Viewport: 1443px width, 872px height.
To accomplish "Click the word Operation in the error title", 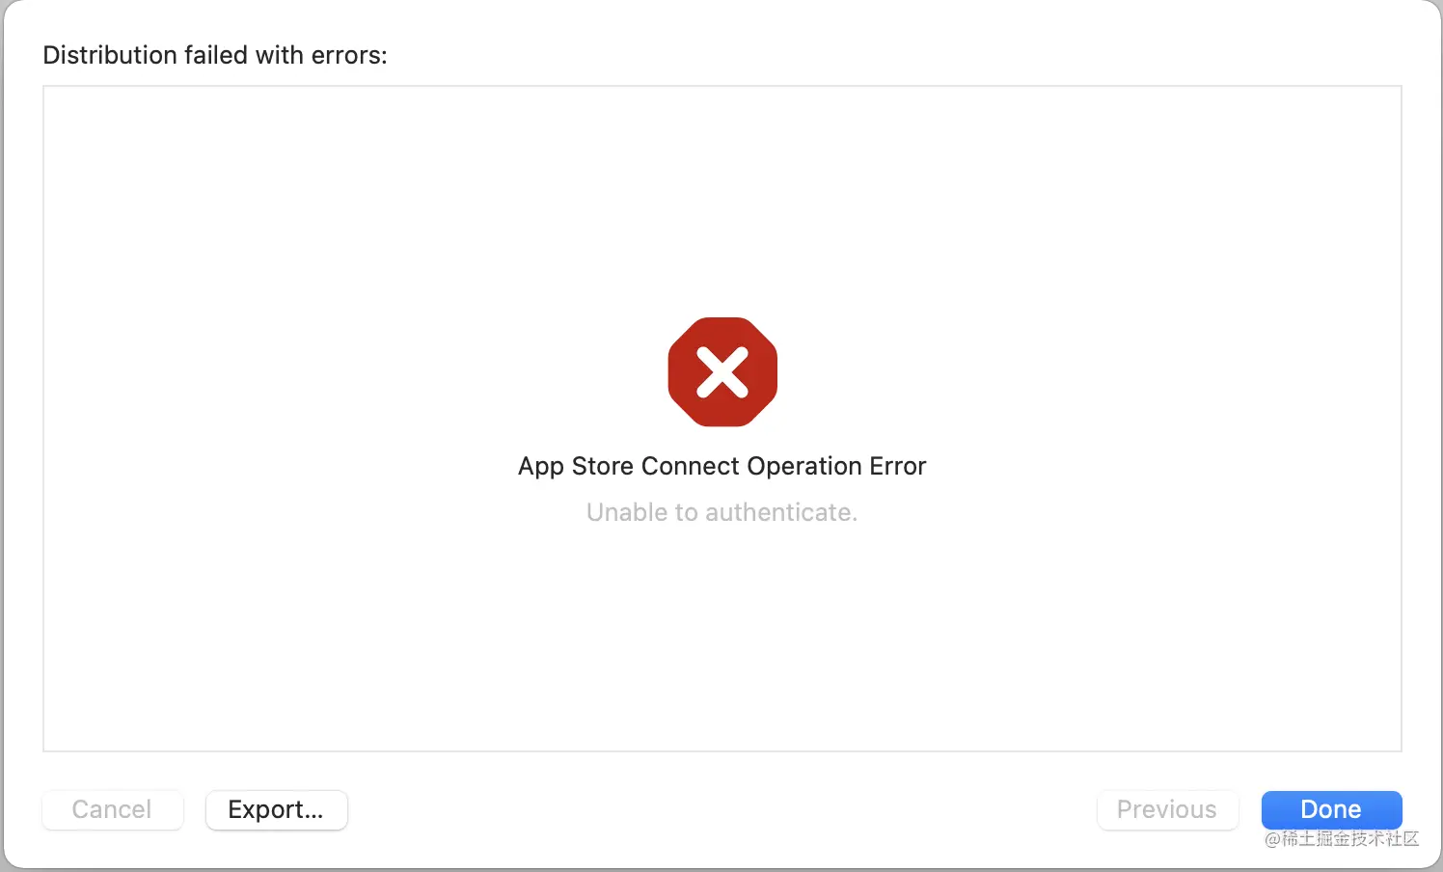I will [803, 466].
